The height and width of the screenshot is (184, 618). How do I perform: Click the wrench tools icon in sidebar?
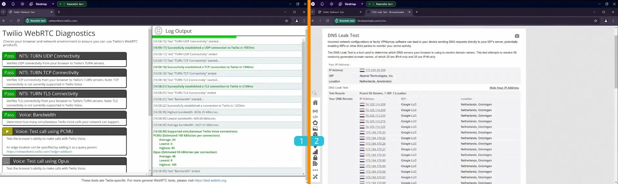pos(315,177)
